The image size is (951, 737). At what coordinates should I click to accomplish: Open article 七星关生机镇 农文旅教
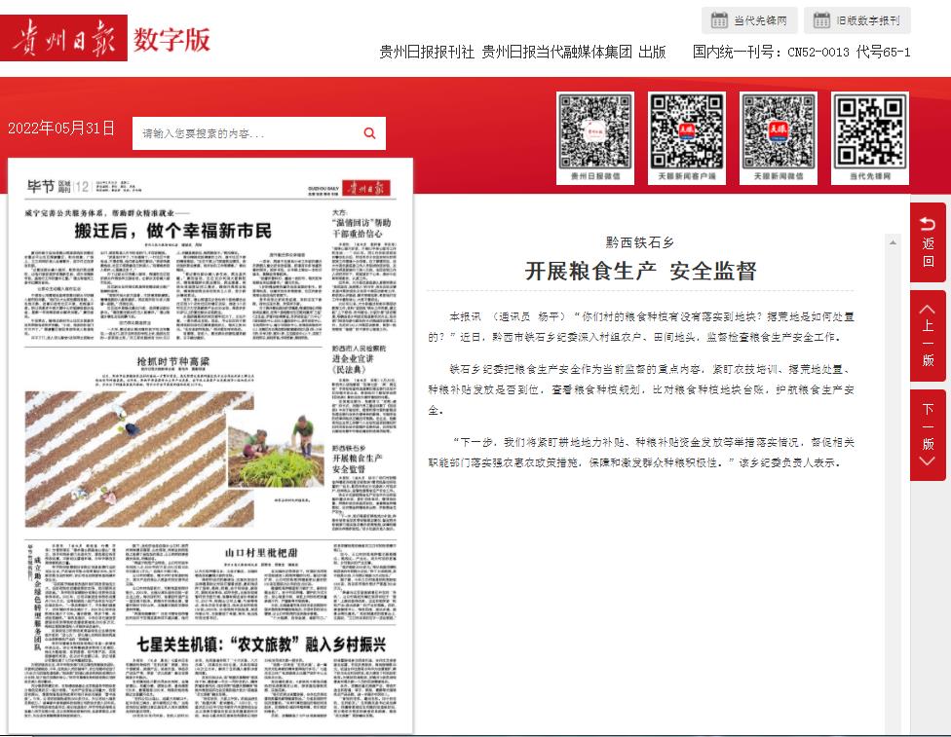[261, 645]
